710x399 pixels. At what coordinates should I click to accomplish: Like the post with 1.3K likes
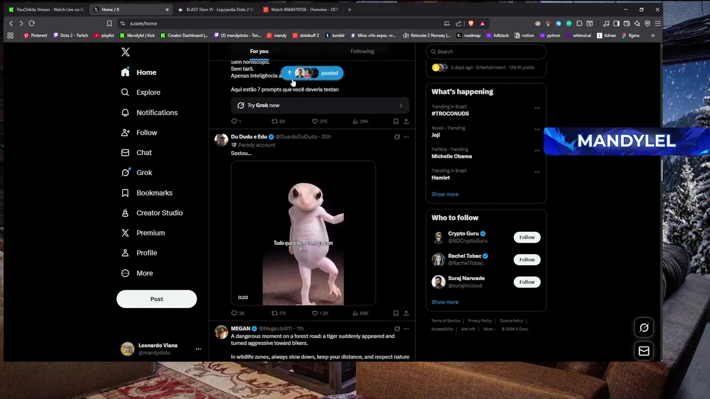tap(320, 313)
